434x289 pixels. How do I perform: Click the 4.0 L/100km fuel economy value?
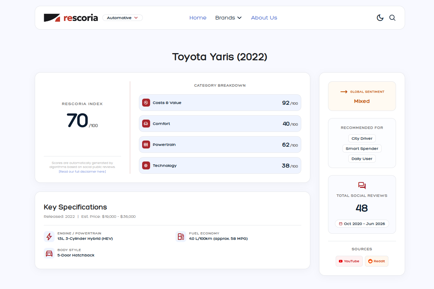click(x=218, y=238)
